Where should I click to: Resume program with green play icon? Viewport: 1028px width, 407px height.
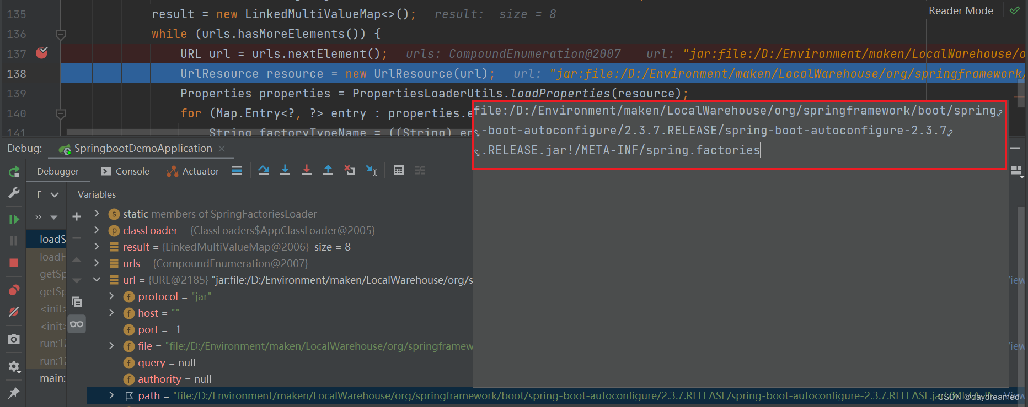pyautogui.click(x=14, y=219)
